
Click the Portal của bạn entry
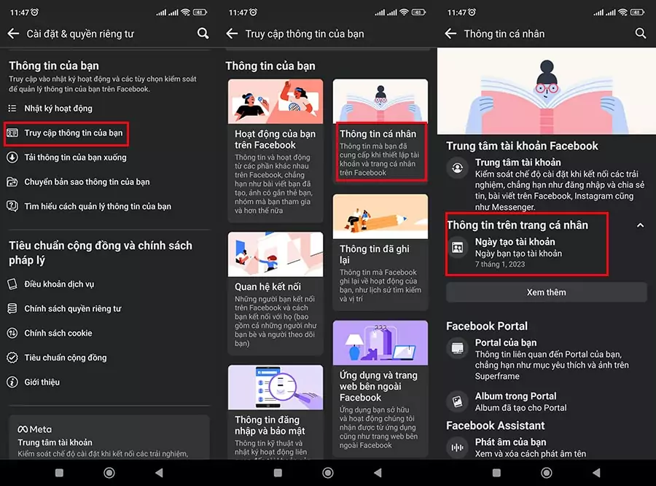[x=547, y=359]
